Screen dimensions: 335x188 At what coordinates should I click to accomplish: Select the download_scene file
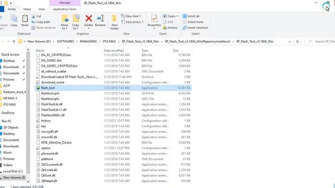[x=113, y=83]
